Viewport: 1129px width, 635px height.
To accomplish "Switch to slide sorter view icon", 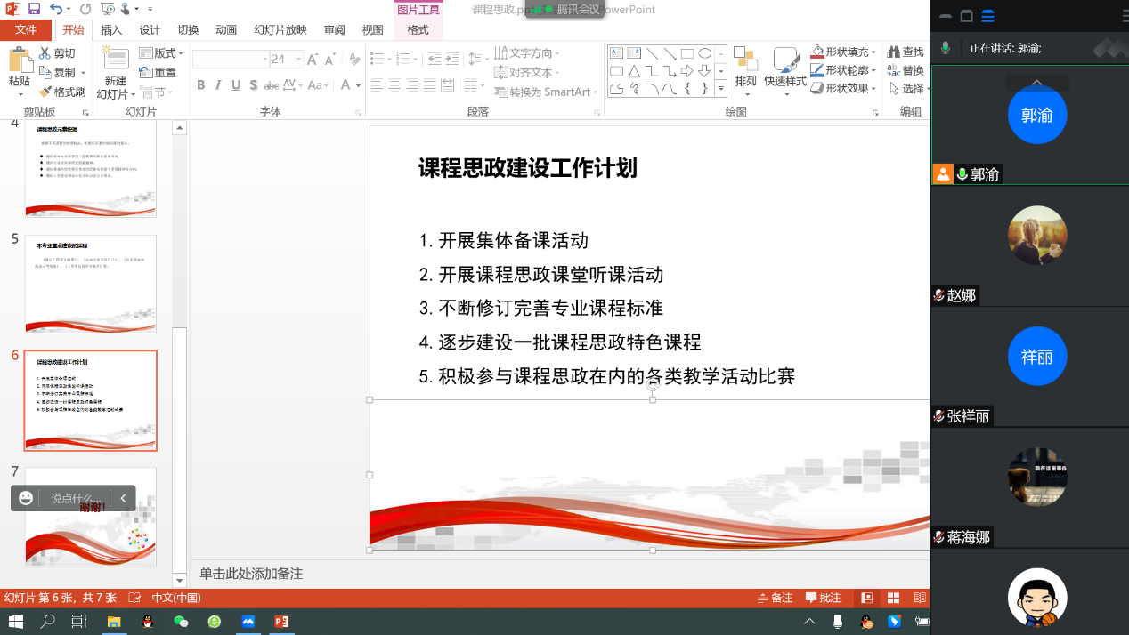I will (893, 598).
